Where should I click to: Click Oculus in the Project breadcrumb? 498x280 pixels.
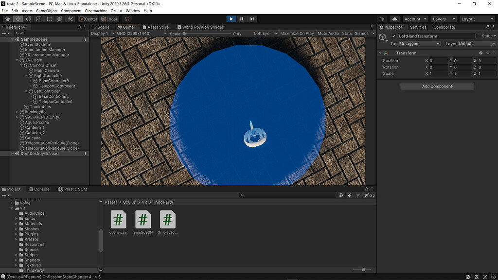pos(129,202)
